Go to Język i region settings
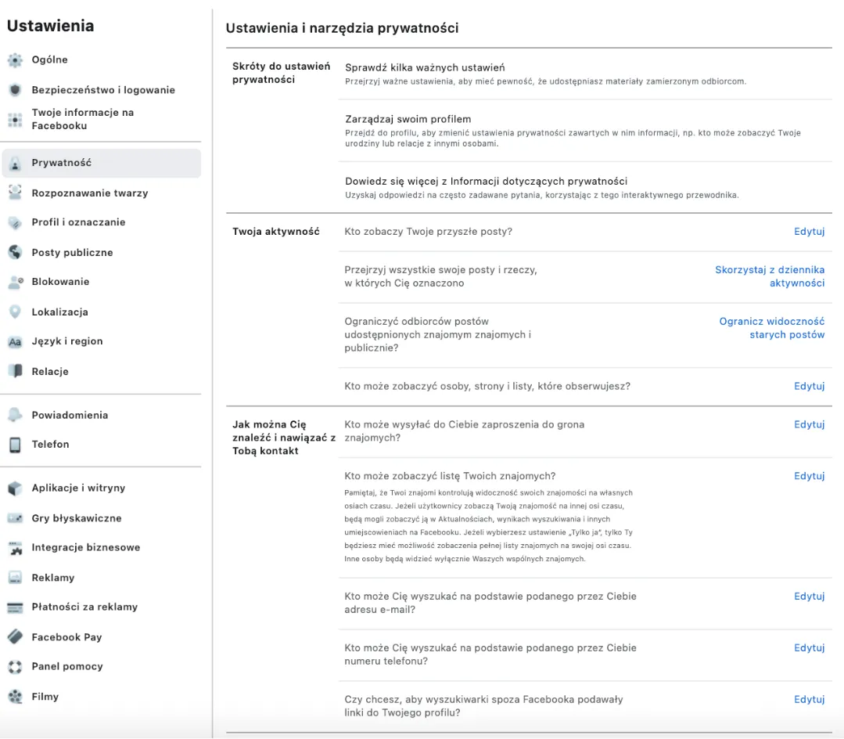This screenshot has height=739, width=844. [66, 341]
